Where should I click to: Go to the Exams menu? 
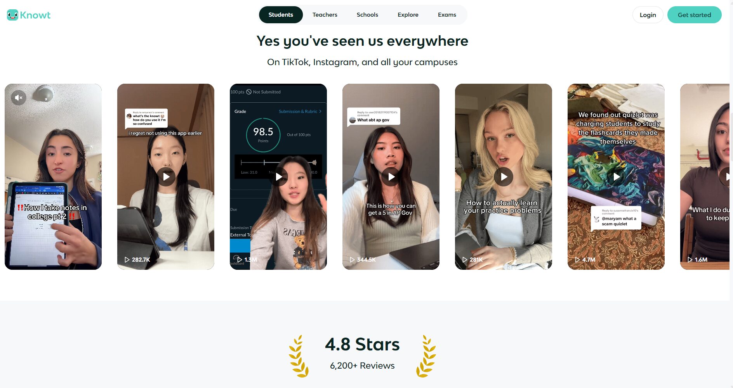coord(447,15)
